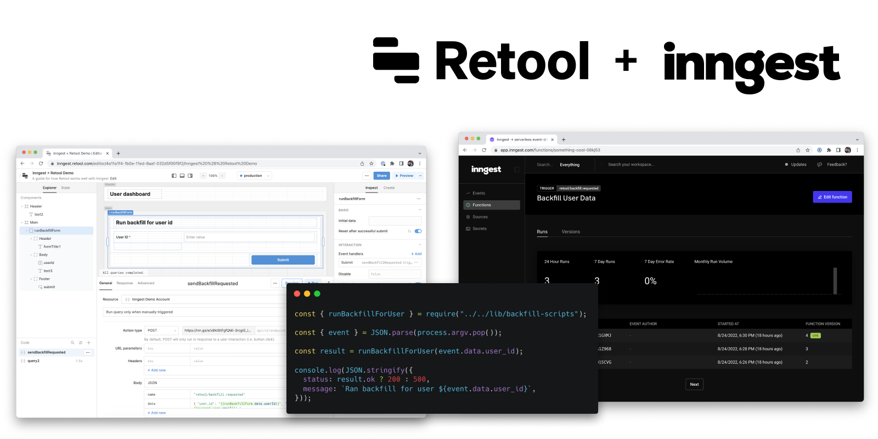
Task: Collapse the Footer tree node
Action: click(x=31, y=279)
